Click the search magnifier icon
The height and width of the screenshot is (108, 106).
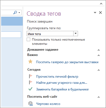coord(15,13)
